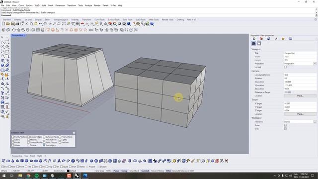318x179 pixels.
Task: Toggle SmartTrack in status bar
Action: [134, 171]
